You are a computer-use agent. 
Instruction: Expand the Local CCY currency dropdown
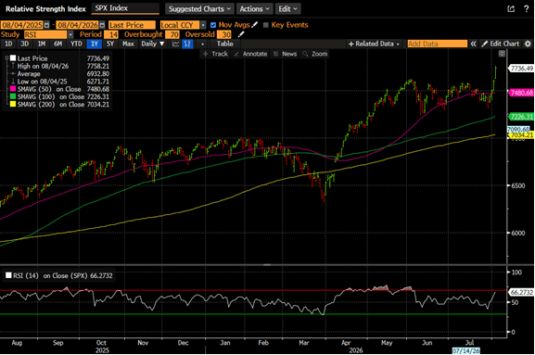[x=203, y=25]
